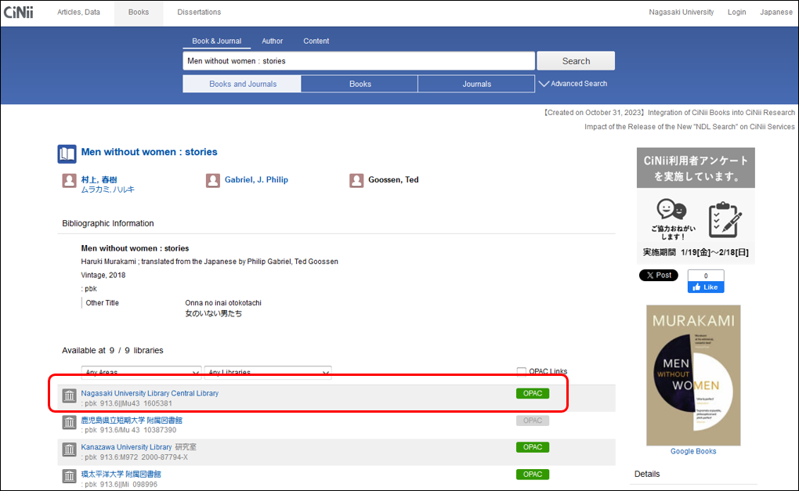Click the text Onna no inai otokotachi
Image resolution: width=799 pixels, height=491 pixels.
coord(223,302)
